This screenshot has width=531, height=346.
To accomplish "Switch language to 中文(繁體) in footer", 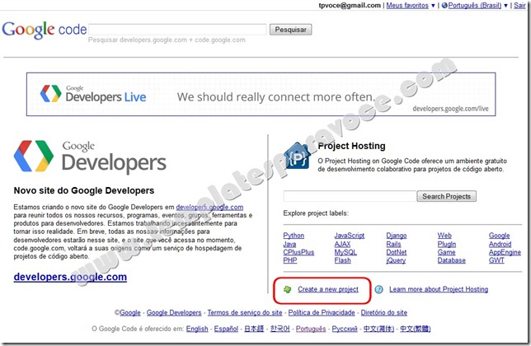I will [x=416, y=329].
